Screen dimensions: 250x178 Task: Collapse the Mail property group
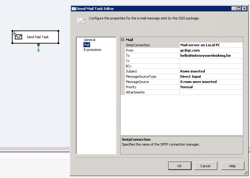click(x=123, y=40)
